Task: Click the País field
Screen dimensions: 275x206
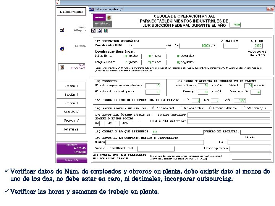Action: coord(249,142)
